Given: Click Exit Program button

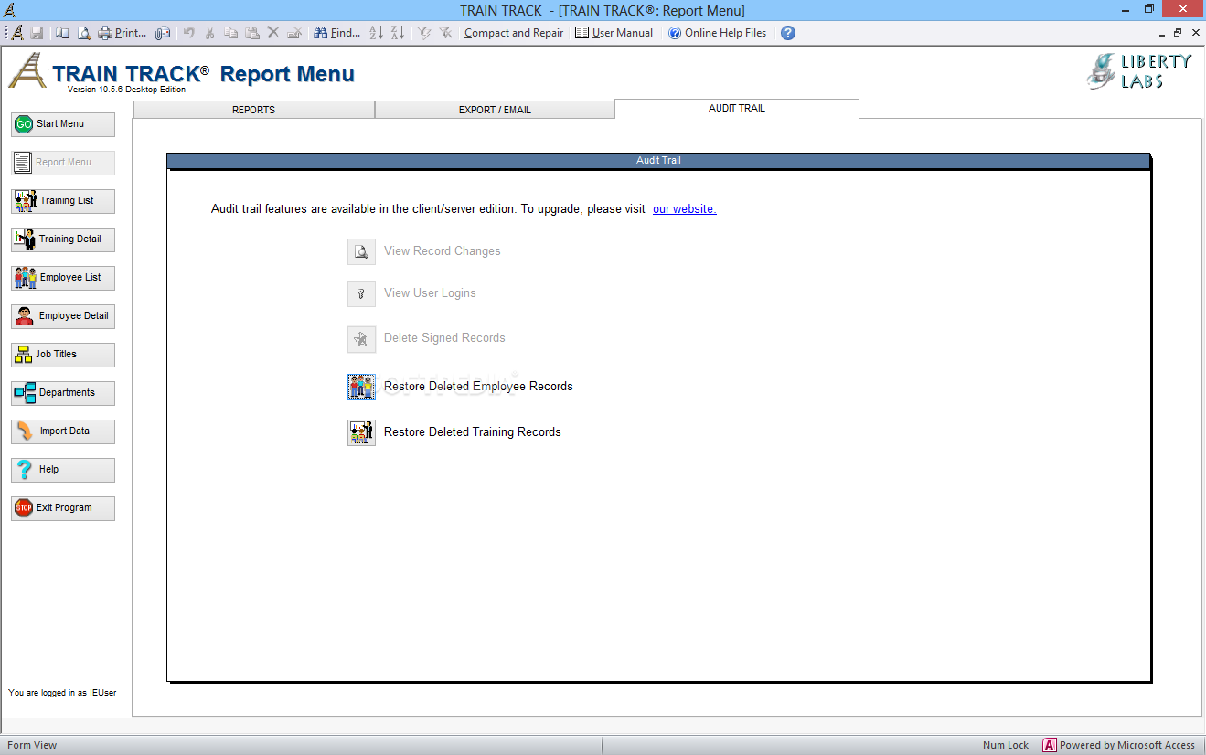Looking at the screenshot, I should (x=63, y=508).
